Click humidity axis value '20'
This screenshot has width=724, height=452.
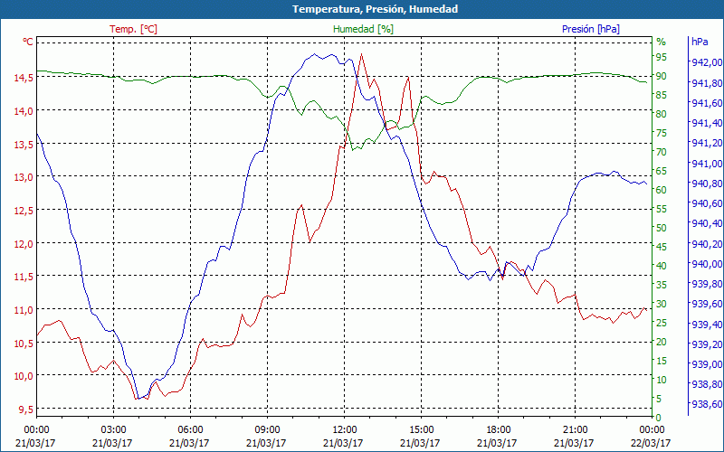click(662, 342)
